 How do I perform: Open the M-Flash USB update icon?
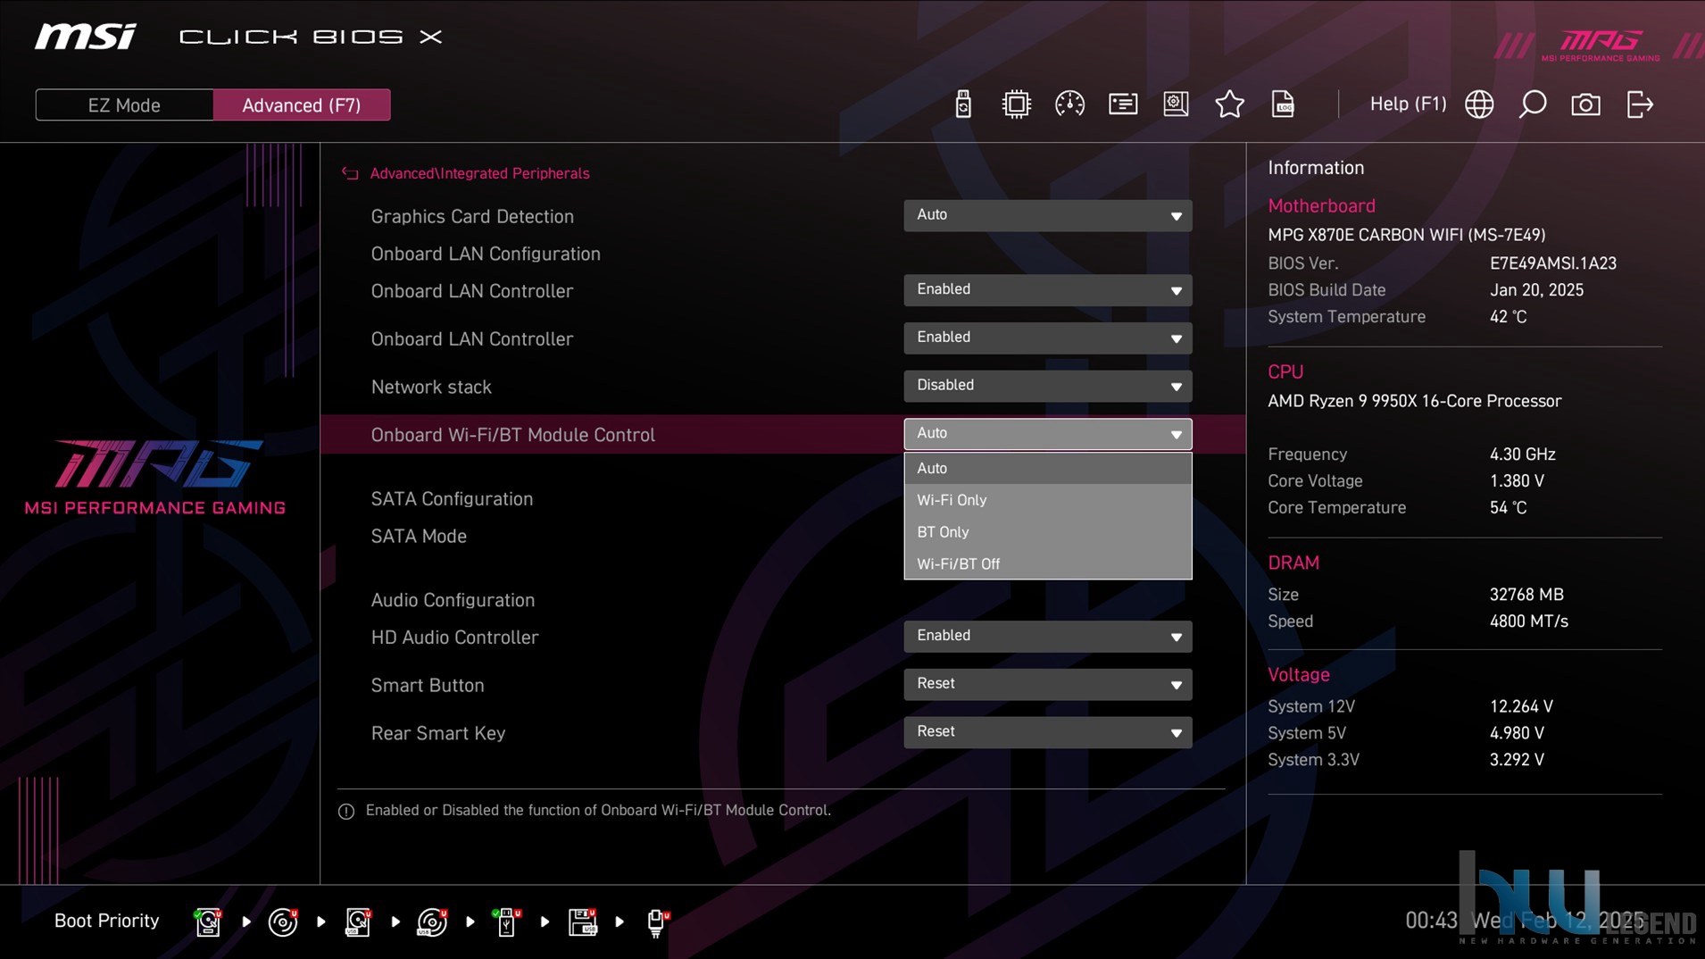tap(962, 104)
